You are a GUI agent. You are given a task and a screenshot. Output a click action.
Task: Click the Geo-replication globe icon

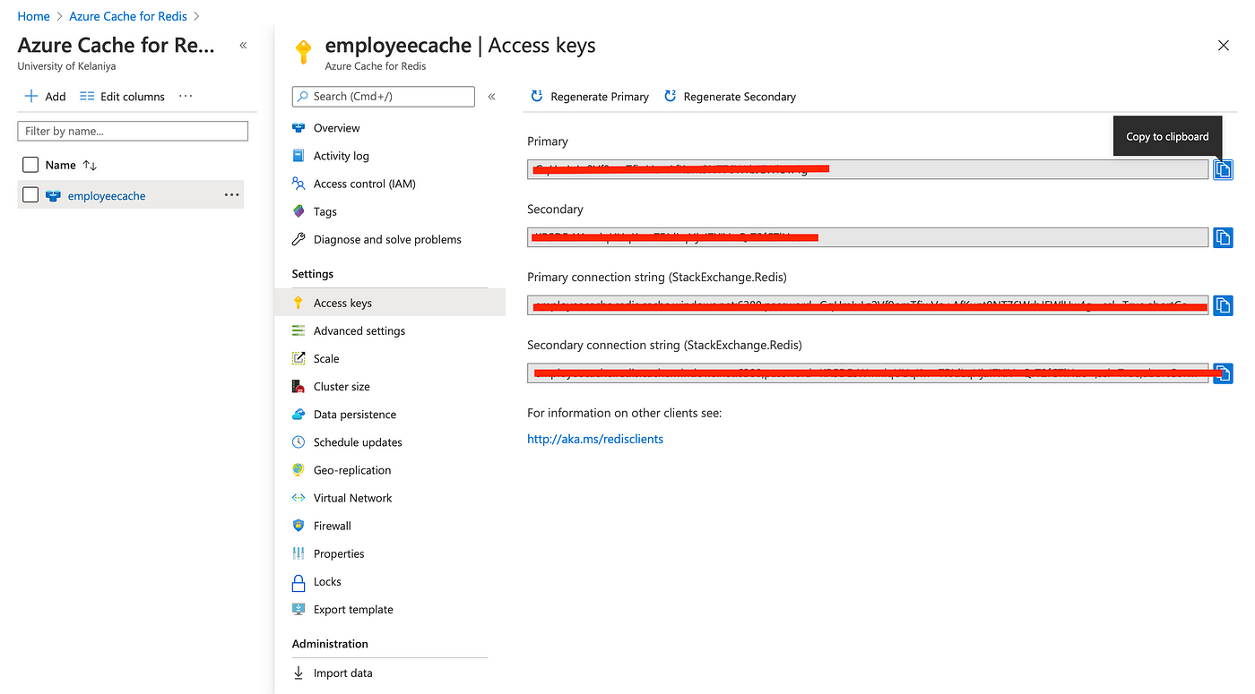coord(299,469)
